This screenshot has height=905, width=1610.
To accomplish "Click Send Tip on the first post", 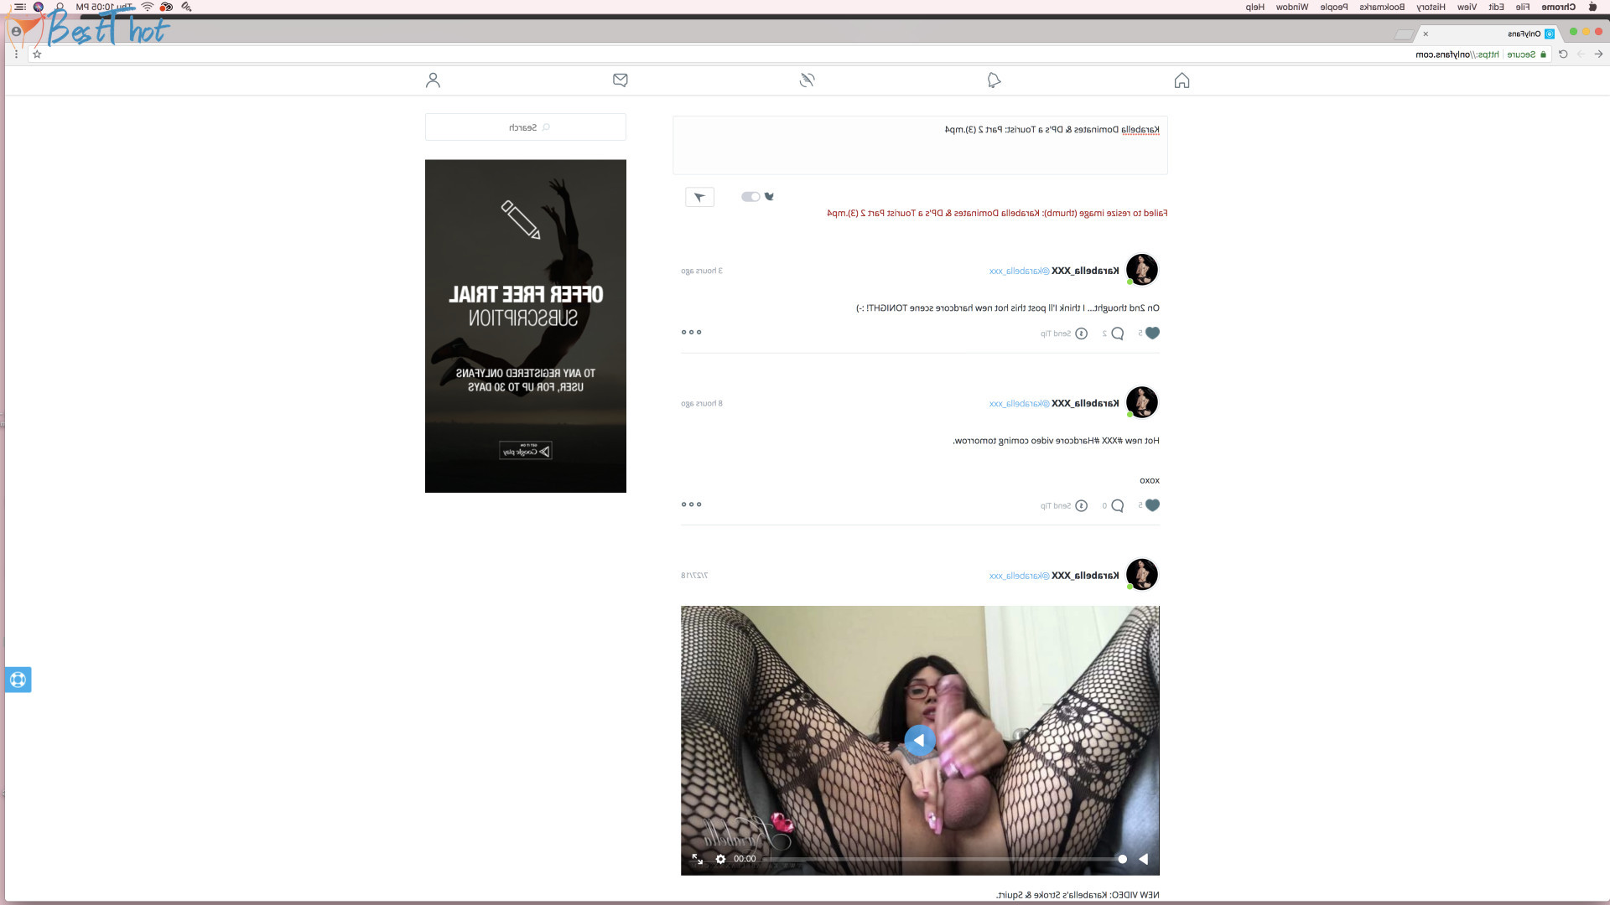I will pos(1063,334).
